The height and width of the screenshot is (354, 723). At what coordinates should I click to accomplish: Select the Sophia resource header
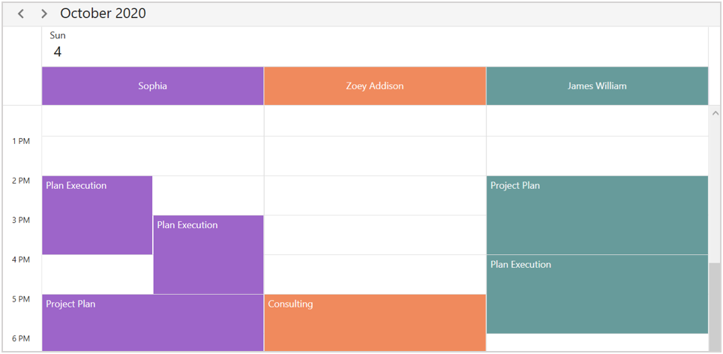pos(152,85)
